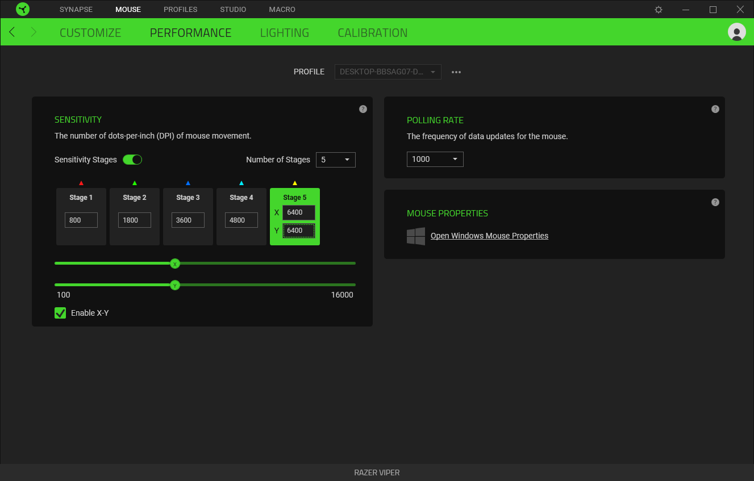The height and width of the screenshot is (481, 754).
Task: Click the Stage 3 DPI field 3600
Action: click(x=188, y=220)
